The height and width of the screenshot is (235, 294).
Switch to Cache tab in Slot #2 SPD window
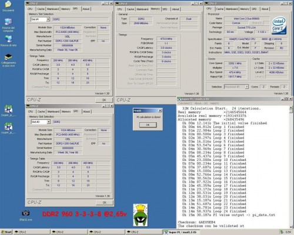[x=41, y=112]
